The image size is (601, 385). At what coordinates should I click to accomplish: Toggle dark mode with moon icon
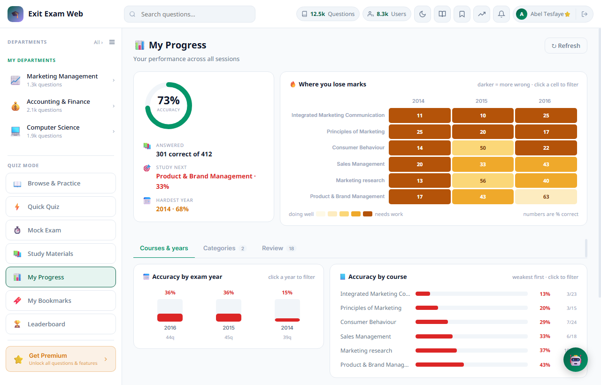423,14
